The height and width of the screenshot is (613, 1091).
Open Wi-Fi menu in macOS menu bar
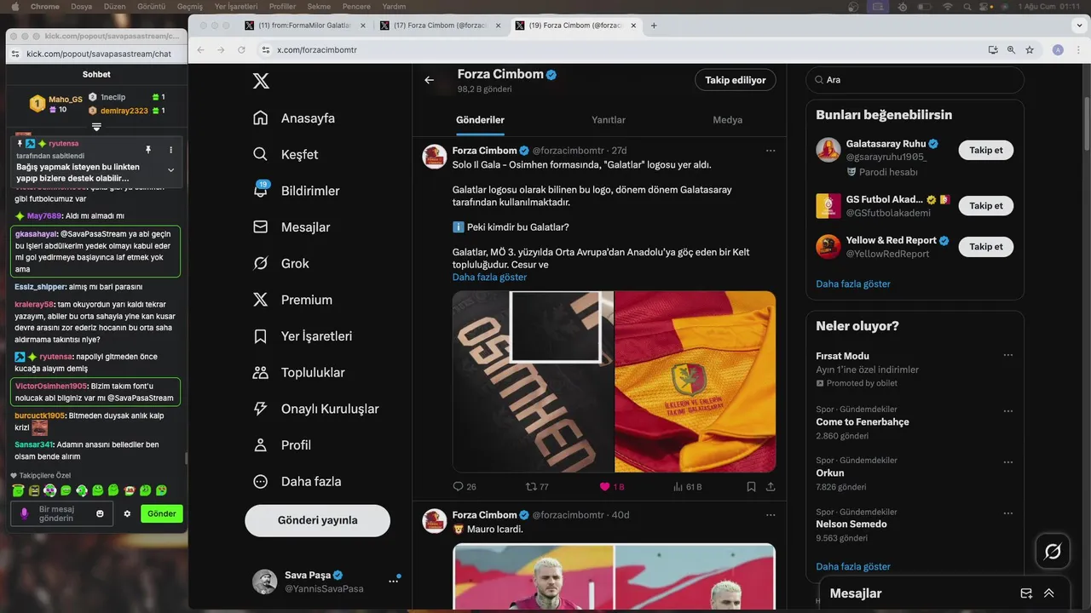pyautogui.click(x=947, y=6)
